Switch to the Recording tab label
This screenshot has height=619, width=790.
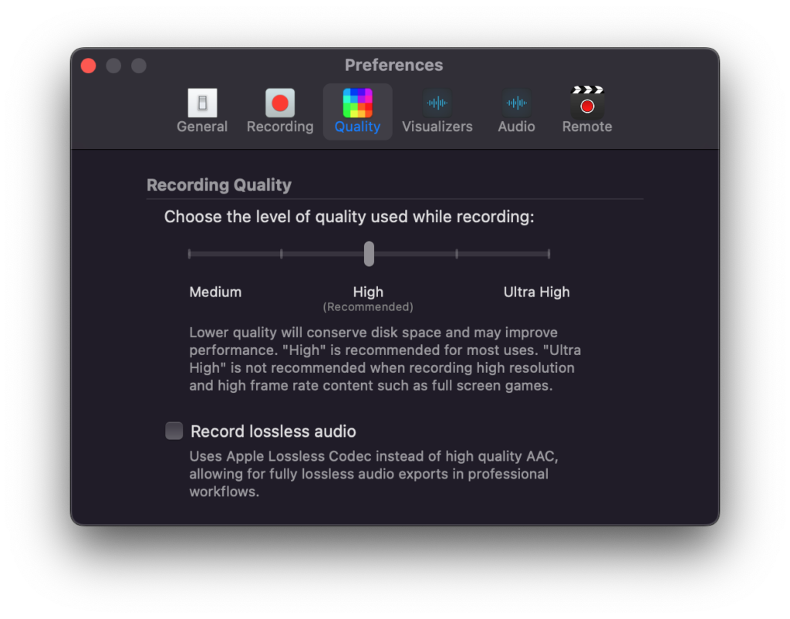[280, 127]
